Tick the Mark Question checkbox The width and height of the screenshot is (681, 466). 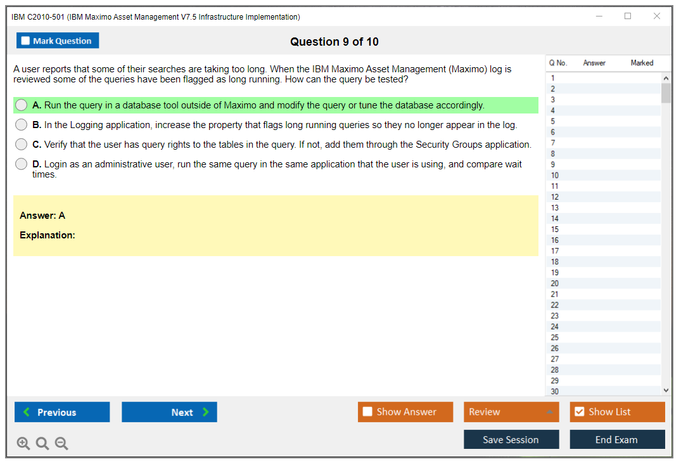coord(26,41)
